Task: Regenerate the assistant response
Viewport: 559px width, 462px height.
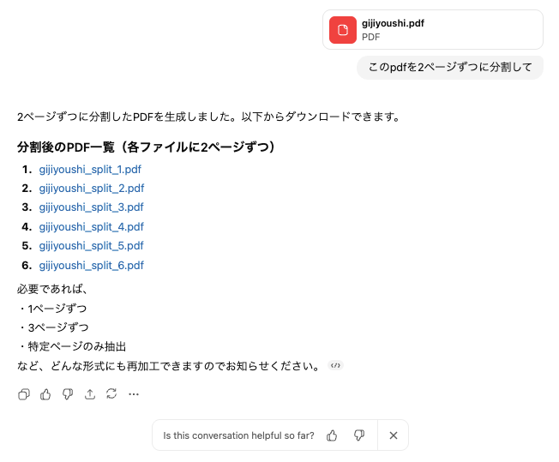Action: click(x=111, y=394)
